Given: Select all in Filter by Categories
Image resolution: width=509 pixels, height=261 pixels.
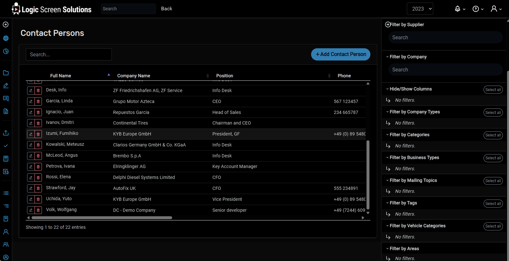Looking at the screenshot, I should coord(493,135).
